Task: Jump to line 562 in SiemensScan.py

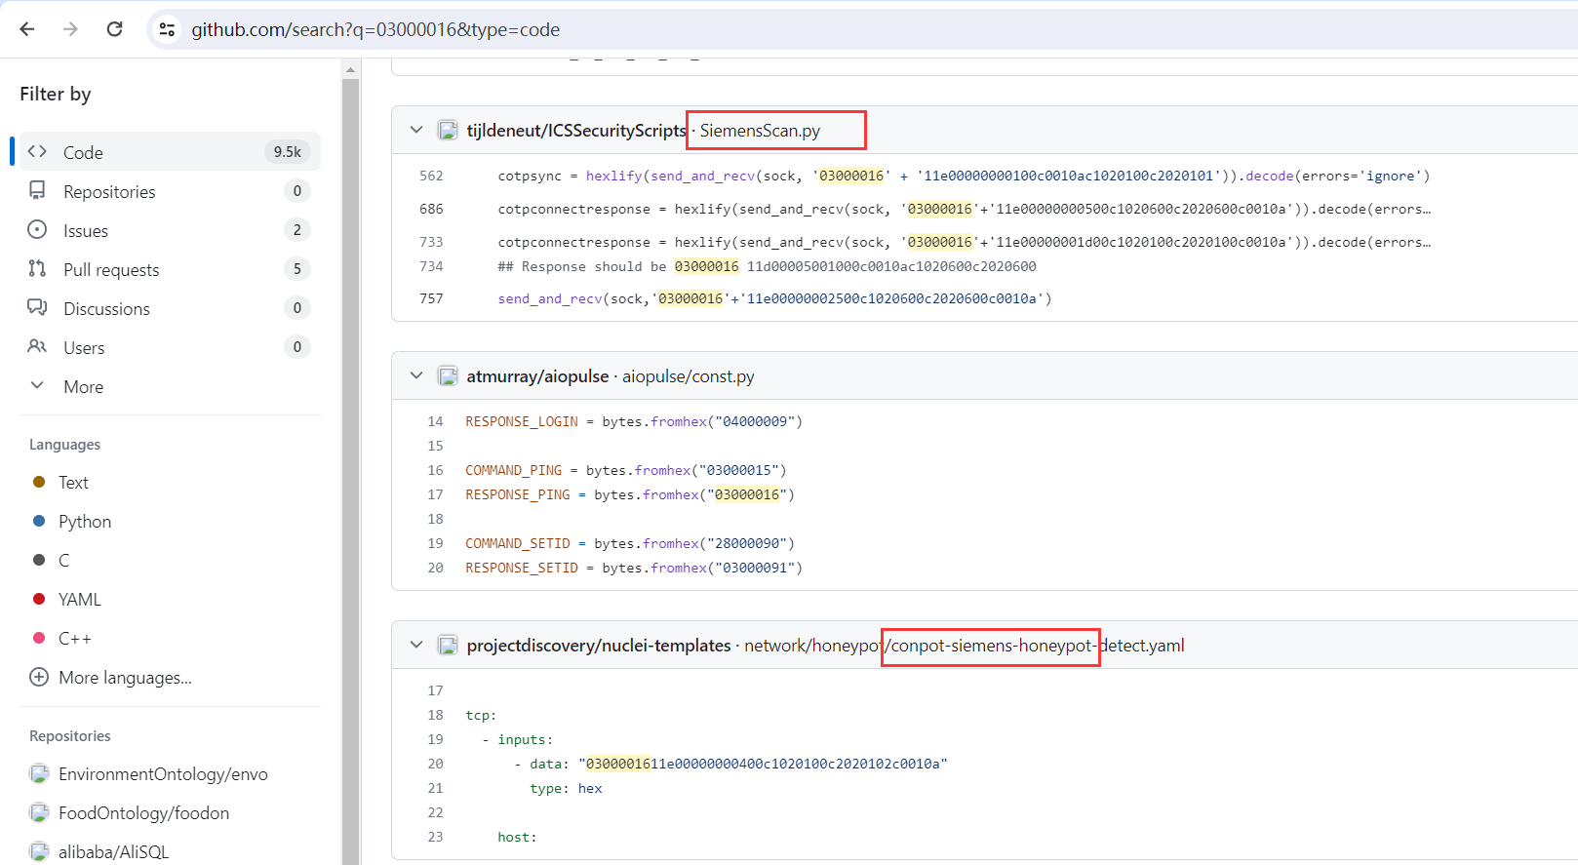Action: pos(431,176)
